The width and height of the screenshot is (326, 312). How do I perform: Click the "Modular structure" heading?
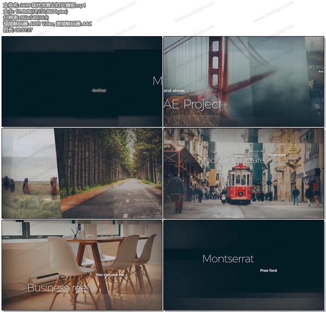(231, 160)
